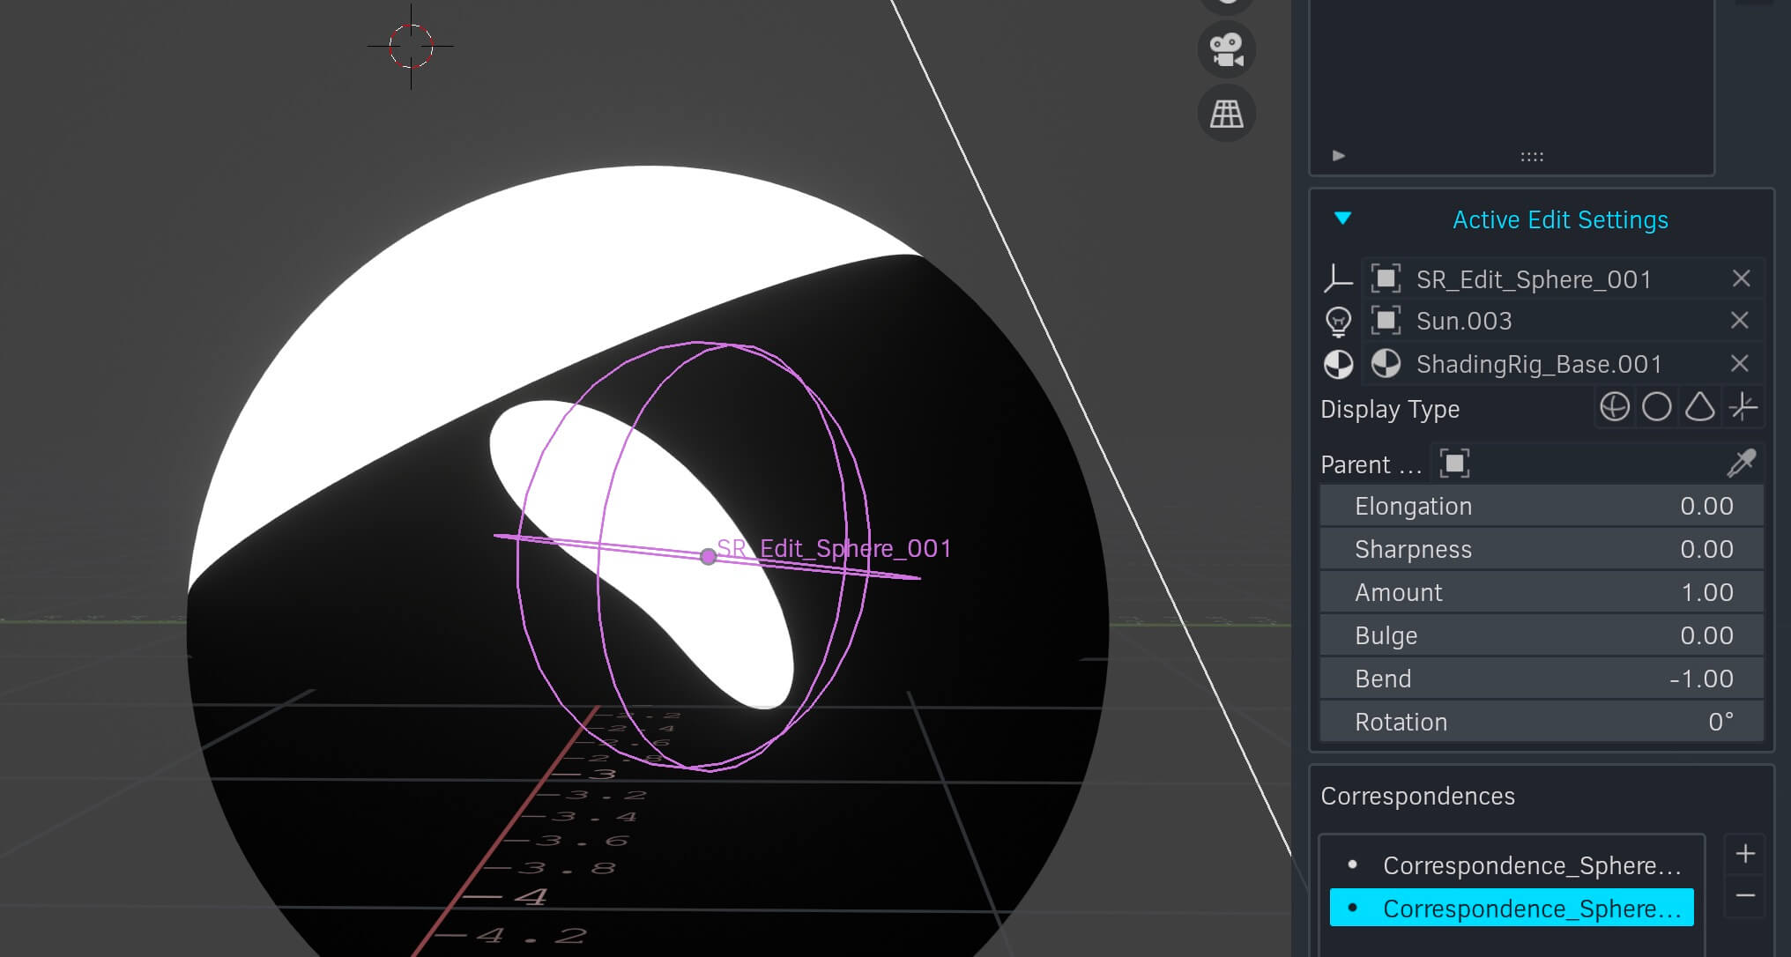Add a new correspondence with plus button

pos(1745,854)
